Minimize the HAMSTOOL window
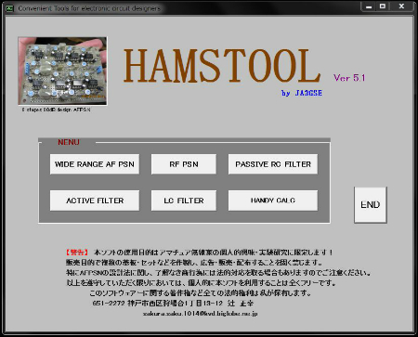The height and width of the screenshot is (337, 418). (x=369, y=6)
